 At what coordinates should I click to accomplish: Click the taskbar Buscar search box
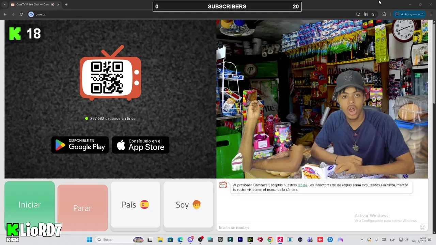(x=120, y=240)
